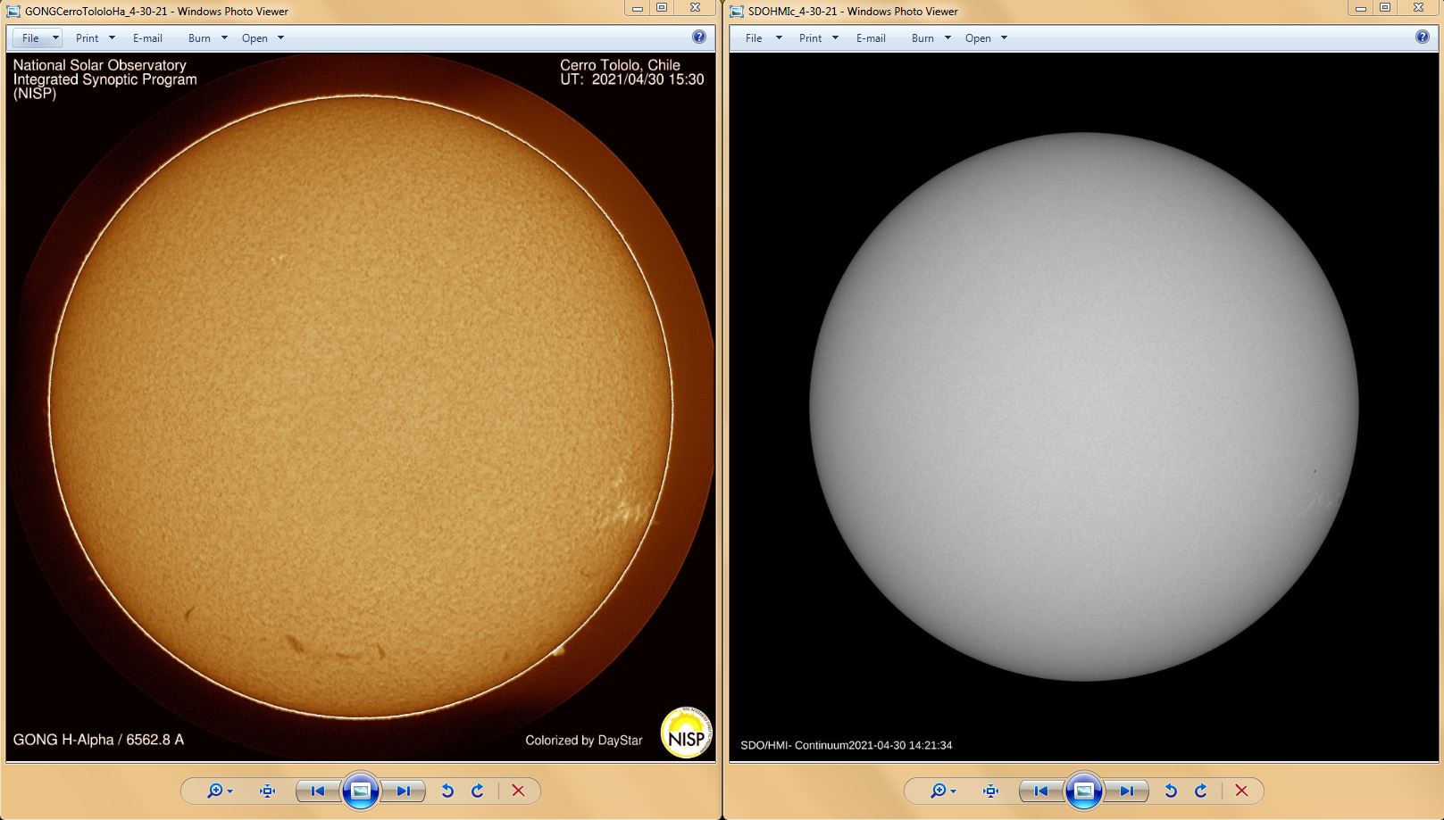Click 'GONG H-Alpha / 6562.8 A' caption
Screen dimensions: 1444x820
coord(98,740)
